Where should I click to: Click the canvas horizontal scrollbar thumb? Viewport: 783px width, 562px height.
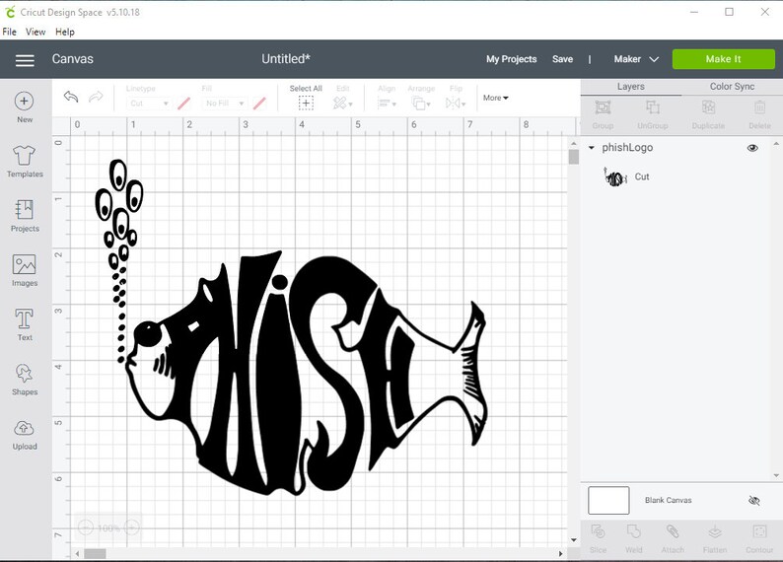pos(95,553)
